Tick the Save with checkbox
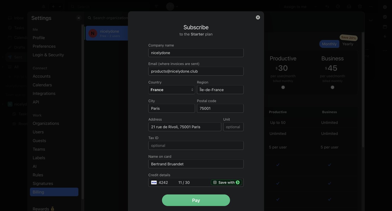The height and width of the screenshot is (211, 392). 215,182
